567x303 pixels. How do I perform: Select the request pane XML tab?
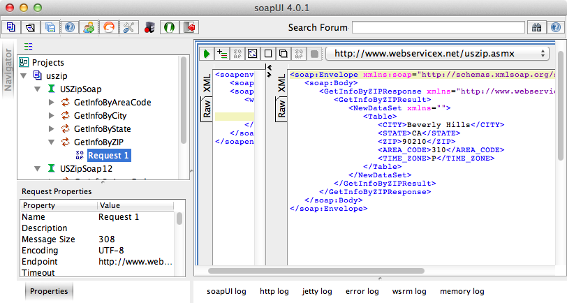[x=207, y=84]
